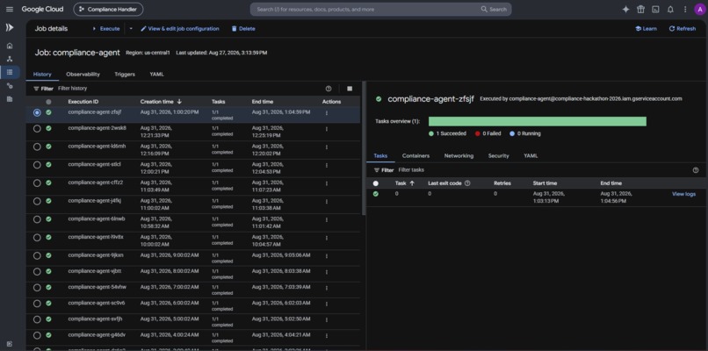Select the jobs list icon in sidebar
Image resolution: width=708 pixels, height=351 pixels.
pos(10,72)
